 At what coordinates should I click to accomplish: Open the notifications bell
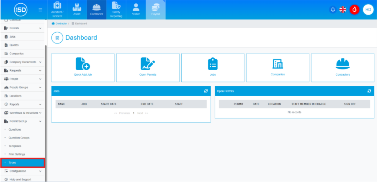333,10
